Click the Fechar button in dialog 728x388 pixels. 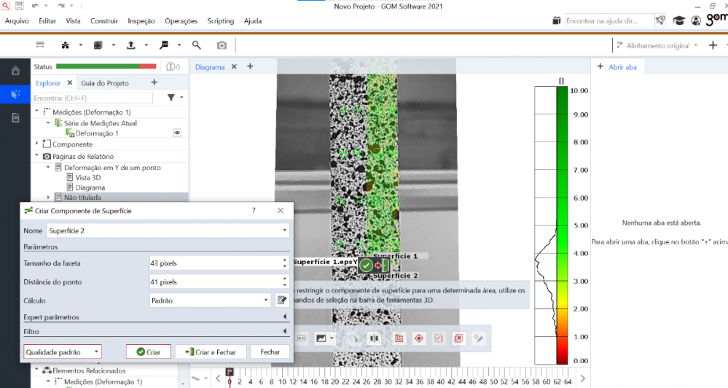(x=270, y=352)
